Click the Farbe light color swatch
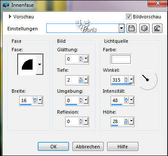168x156 pixels. tap(121, 59)
